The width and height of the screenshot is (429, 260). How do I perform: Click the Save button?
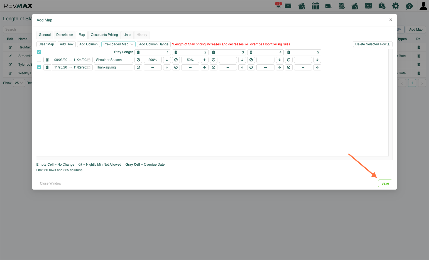(385, 183)
